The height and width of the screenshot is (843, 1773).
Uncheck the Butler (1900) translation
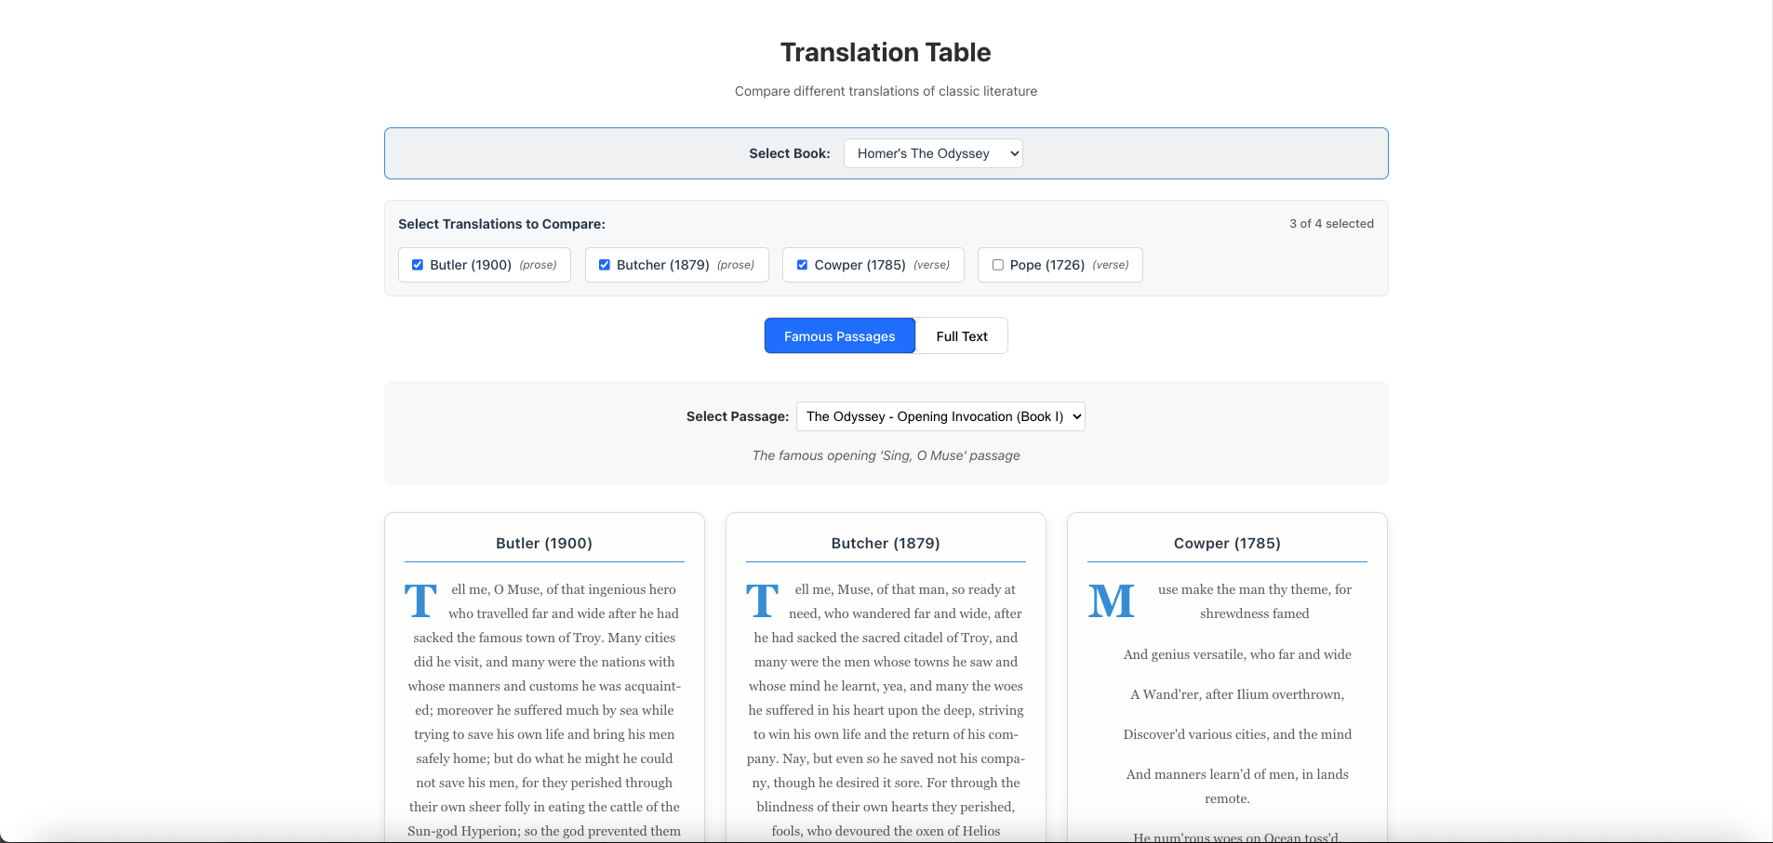click(x=417, y=265)
